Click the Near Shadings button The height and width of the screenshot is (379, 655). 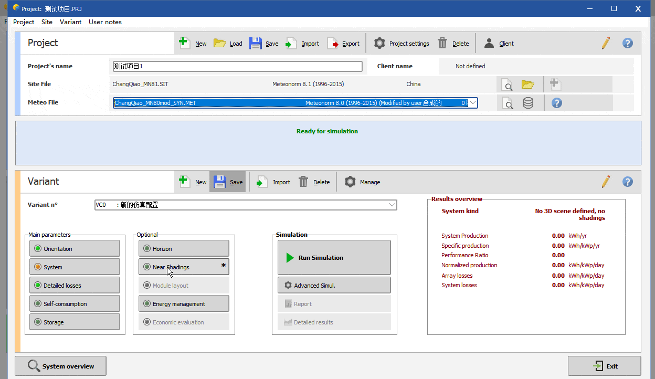[x=184, y=267]
